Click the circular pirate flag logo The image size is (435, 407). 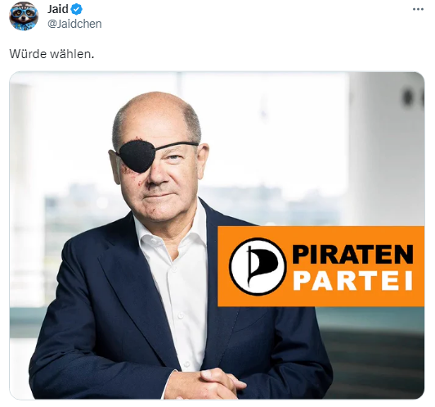[258, 266]
